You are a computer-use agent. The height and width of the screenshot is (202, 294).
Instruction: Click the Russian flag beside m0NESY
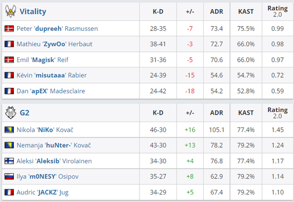(9, 176)
